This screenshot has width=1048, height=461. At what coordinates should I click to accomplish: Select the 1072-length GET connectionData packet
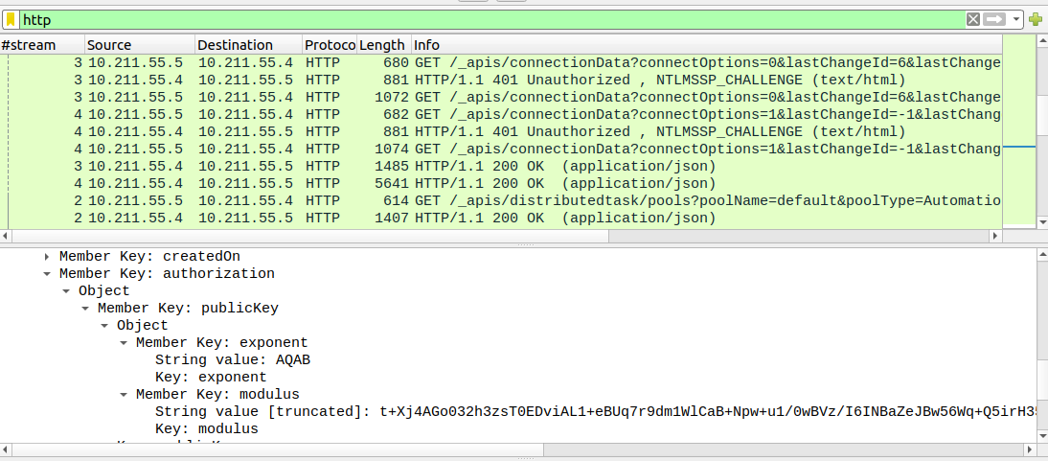click(501, 98)
